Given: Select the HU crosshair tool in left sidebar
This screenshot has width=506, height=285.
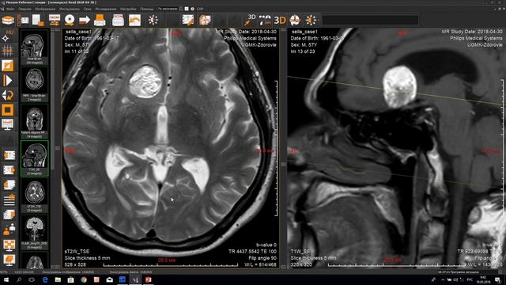Looking at the screenshot, I should point(7,36).
